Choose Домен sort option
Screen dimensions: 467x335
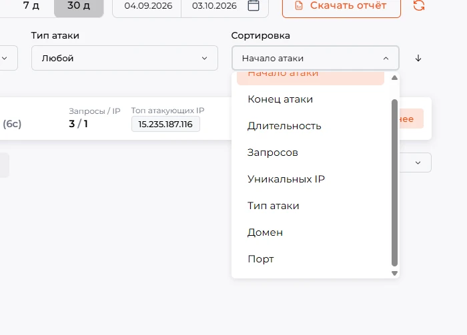point(310,232)
